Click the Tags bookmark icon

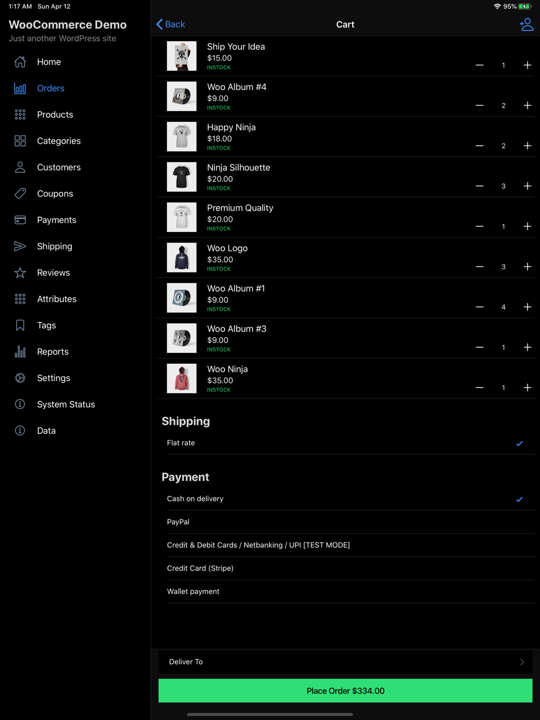pyautogui.click(x=20, y=325)
